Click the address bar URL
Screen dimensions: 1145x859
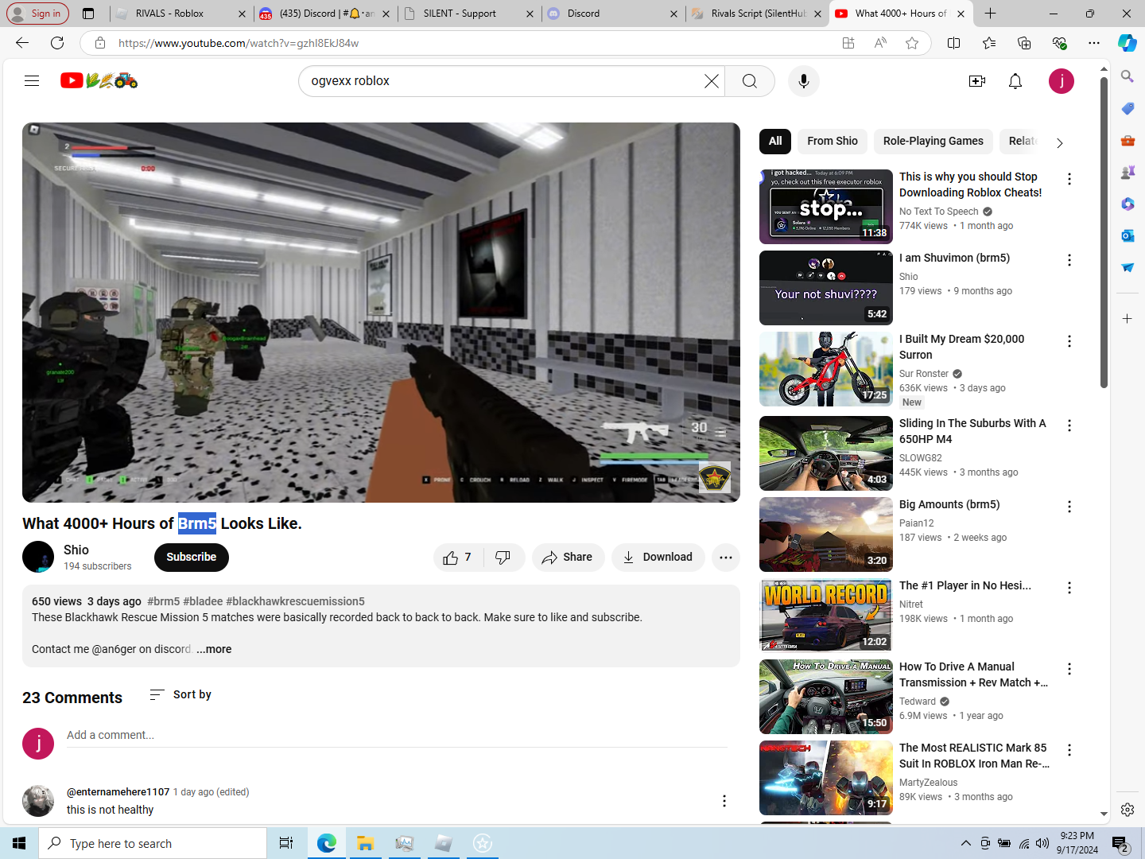click(239, 43)
